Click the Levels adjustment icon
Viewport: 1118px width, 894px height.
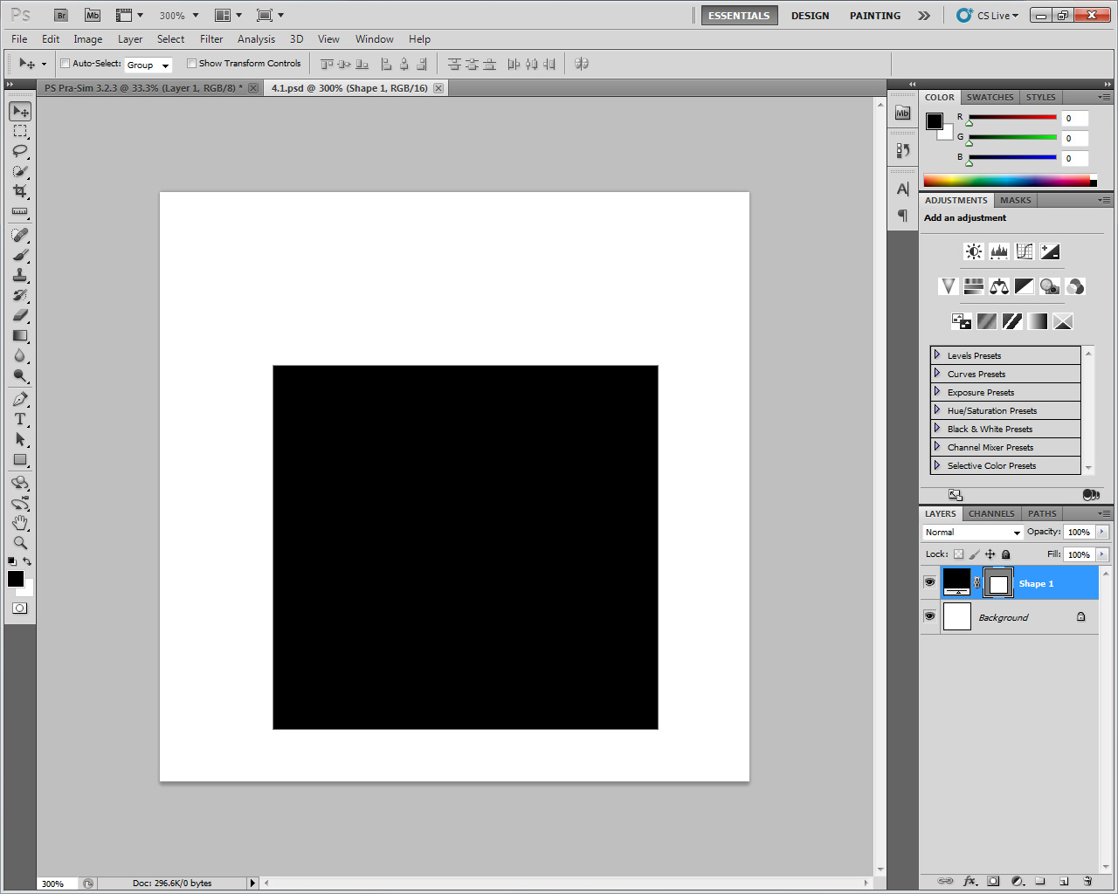pos(999,251)
